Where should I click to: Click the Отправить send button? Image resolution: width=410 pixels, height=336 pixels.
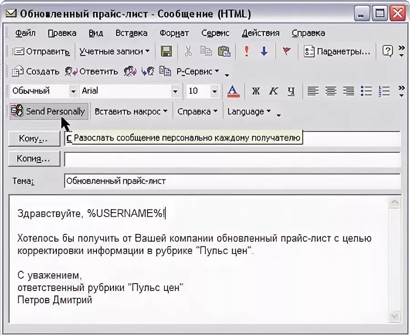coord(41,51)
